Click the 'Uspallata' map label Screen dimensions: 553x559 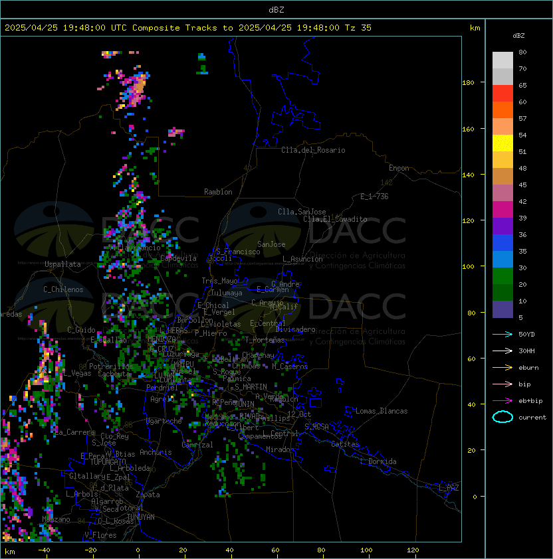pos(63,264)
